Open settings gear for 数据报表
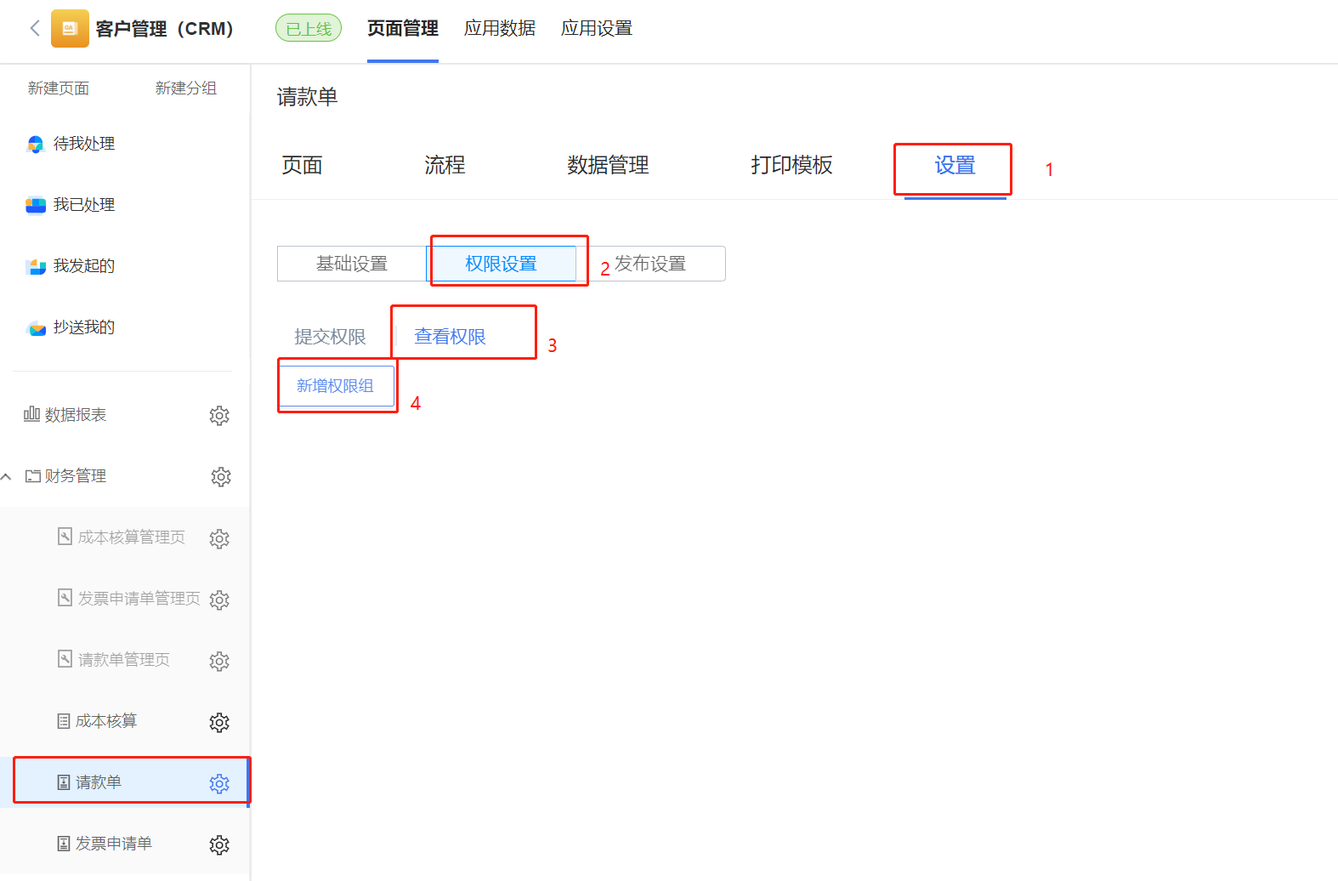 pos(219,415)
